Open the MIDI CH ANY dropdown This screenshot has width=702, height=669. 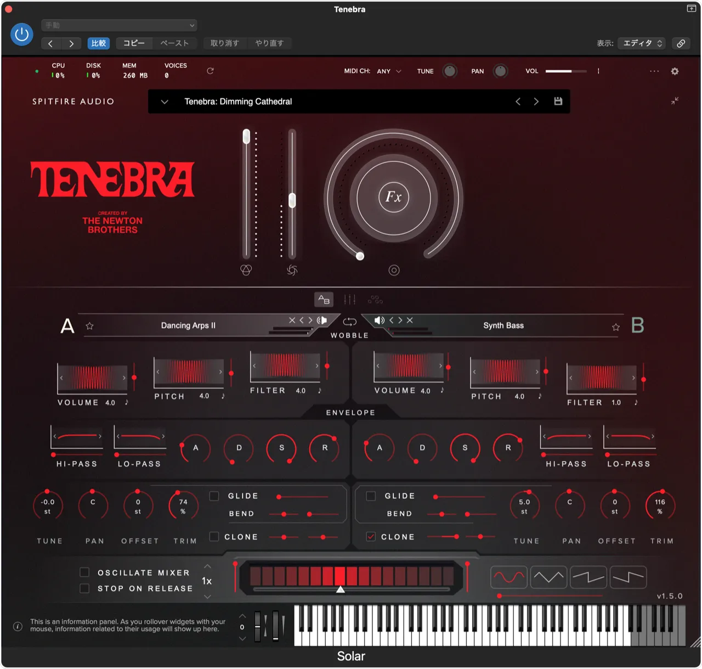[389, 71]
